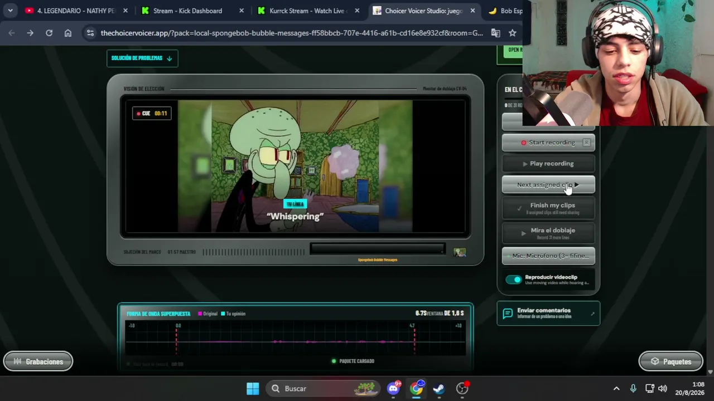
Task: Open Steam from the taskbar
Action: (439, 388)
